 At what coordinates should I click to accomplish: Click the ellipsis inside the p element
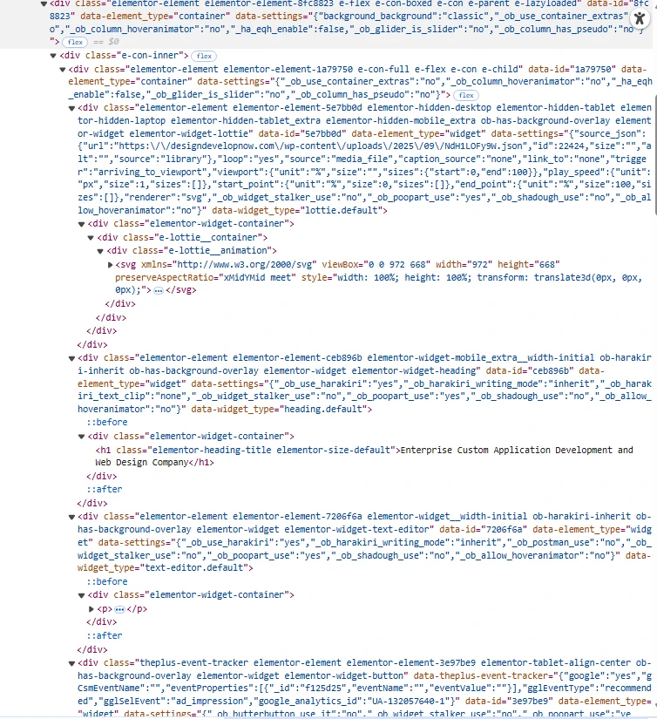[x=120, y=608]
